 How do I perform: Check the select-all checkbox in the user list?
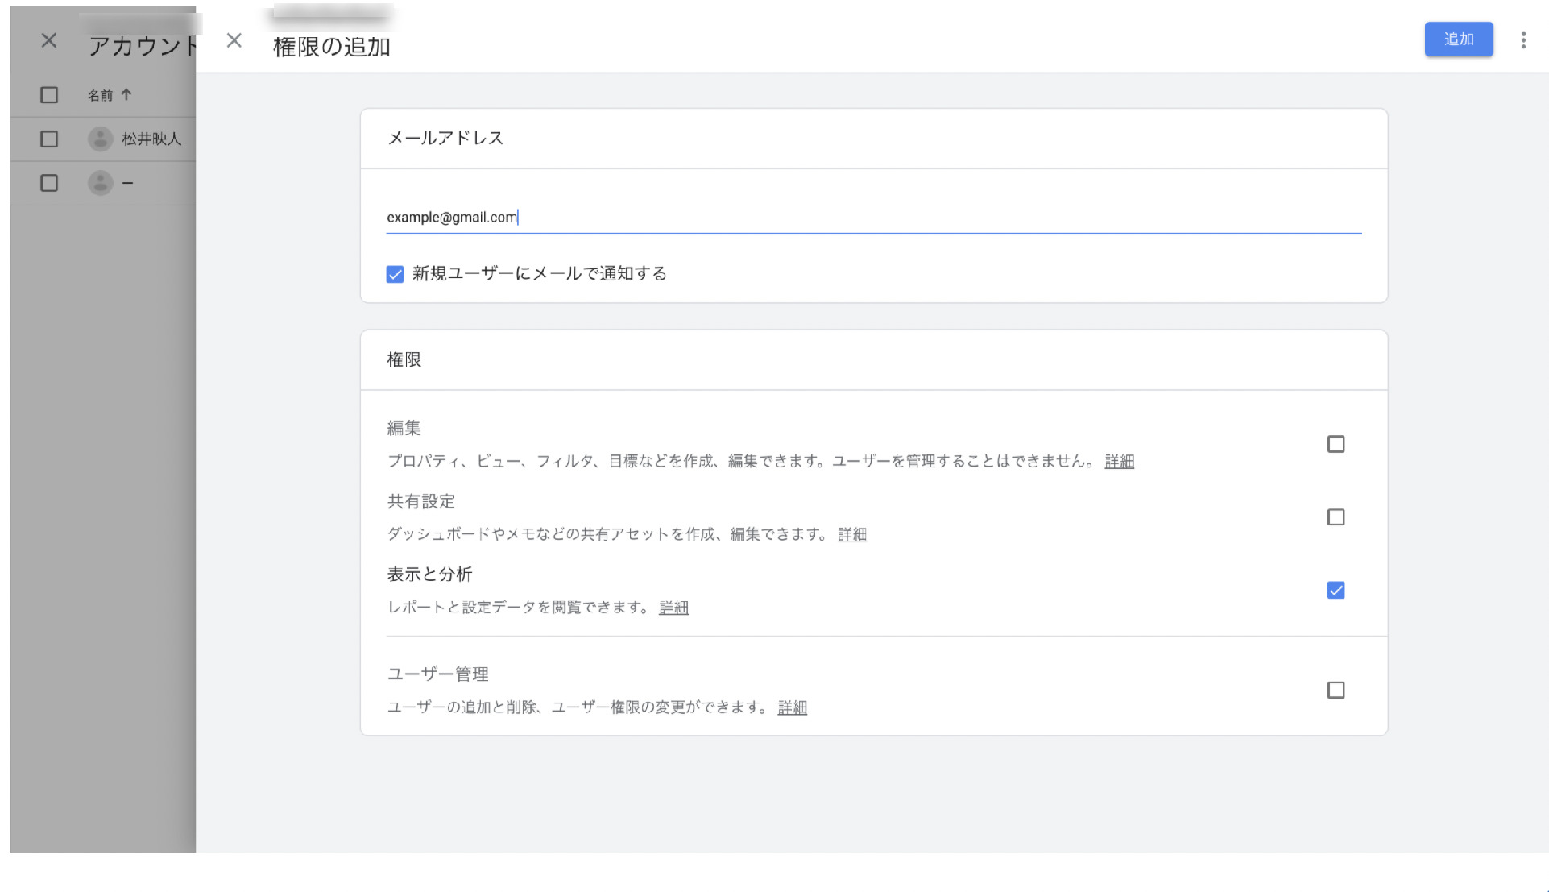pyautogui.click(x=48, y=94)
